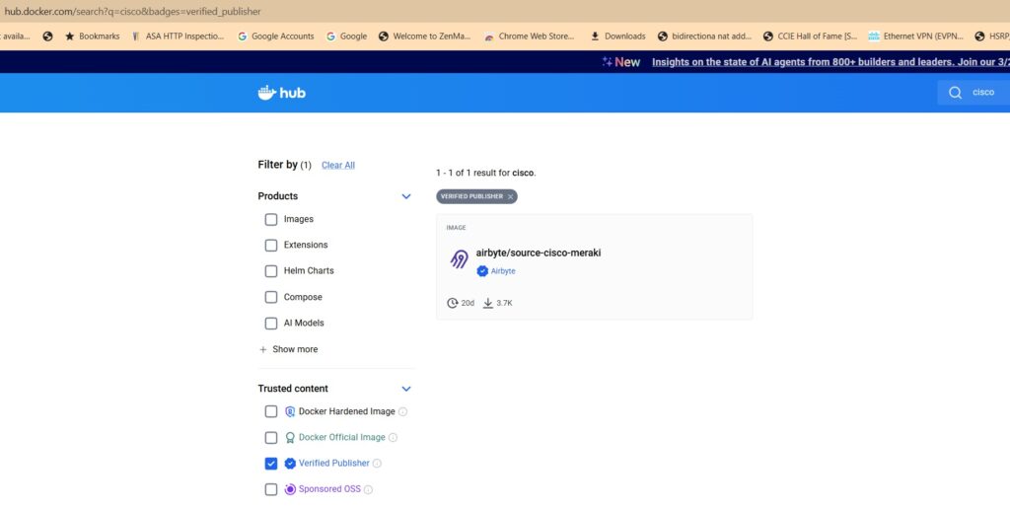Click the hub text in header
The image size is (1010, 509).
pos(292,94)
